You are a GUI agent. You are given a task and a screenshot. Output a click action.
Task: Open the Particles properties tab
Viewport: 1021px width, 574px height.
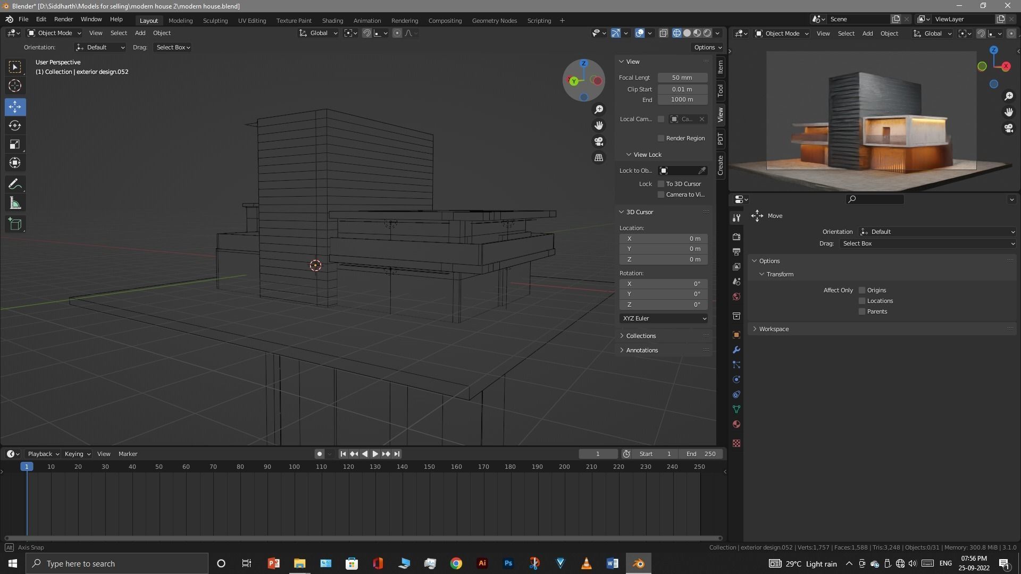point(737,365)
